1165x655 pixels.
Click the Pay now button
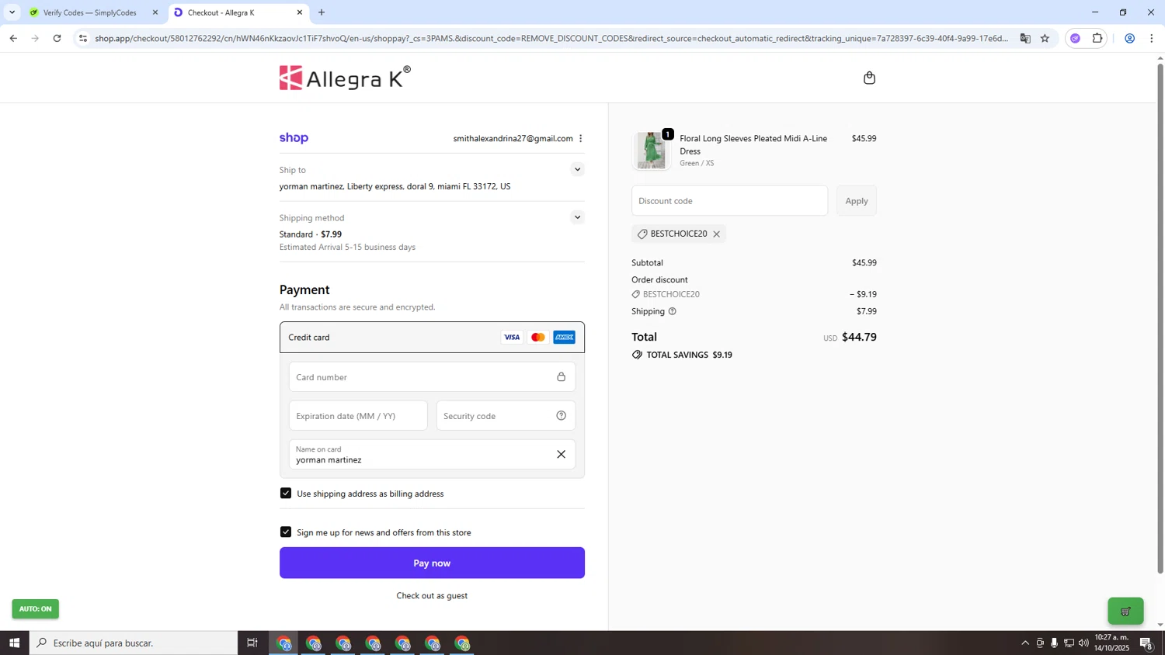click(432, 563)
